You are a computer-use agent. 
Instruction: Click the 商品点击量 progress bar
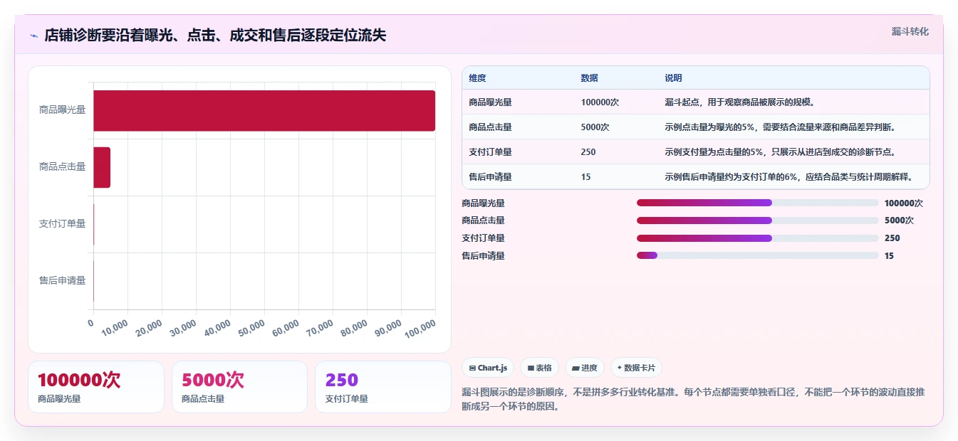point(757,220)
